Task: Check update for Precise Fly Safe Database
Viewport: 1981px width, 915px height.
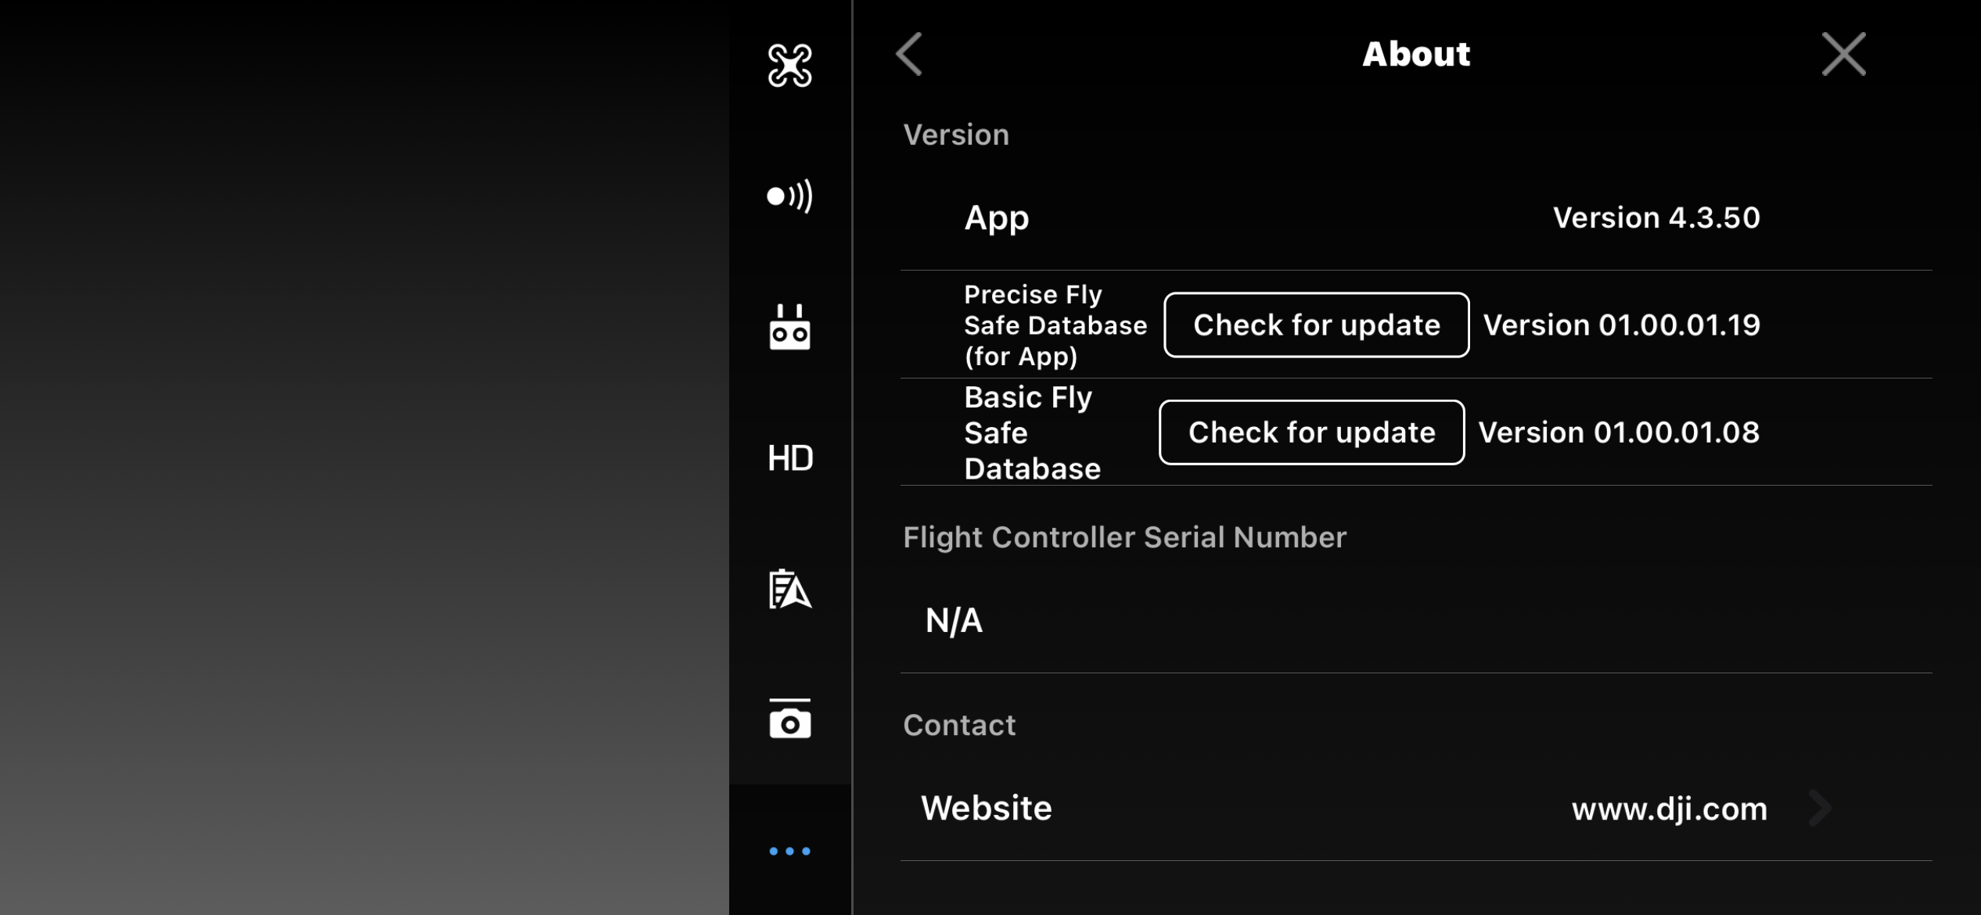Action: pos(1316,325)
